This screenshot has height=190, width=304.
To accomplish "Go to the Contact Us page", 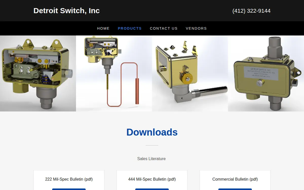I will tap(164, 28).
